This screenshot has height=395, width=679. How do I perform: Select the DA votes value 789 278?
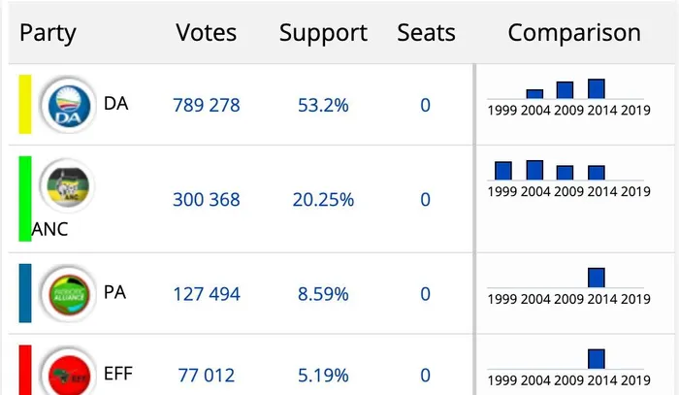pyautogui.click(x=206, y=105)
